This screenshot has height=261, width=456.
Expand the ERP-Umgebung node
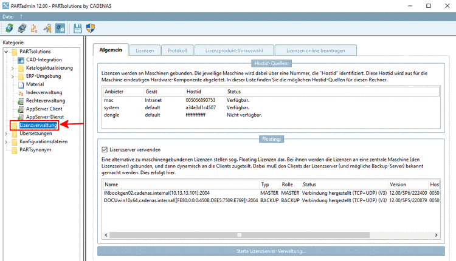point(12,76)
